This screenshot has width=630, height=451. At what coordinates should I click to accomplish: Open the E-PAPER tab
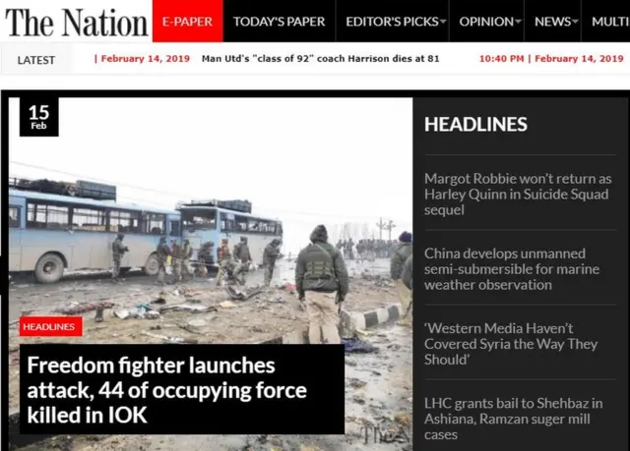tap(188, 21)
